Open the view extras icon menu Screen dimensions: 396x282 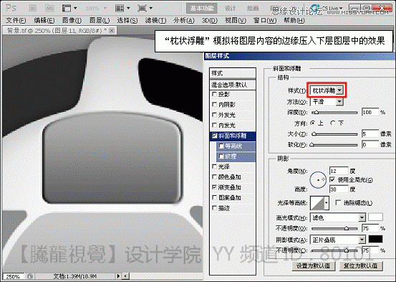69,9
